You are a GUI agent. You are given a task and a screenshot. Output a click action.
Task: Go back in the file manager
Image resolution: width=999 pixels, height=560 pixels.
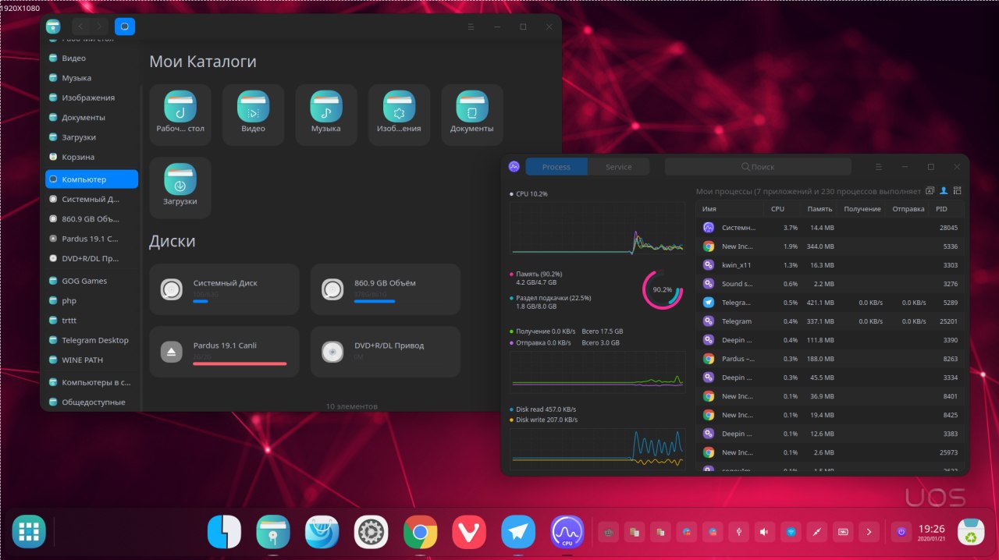pyautogui.click(x=81, y=27)
